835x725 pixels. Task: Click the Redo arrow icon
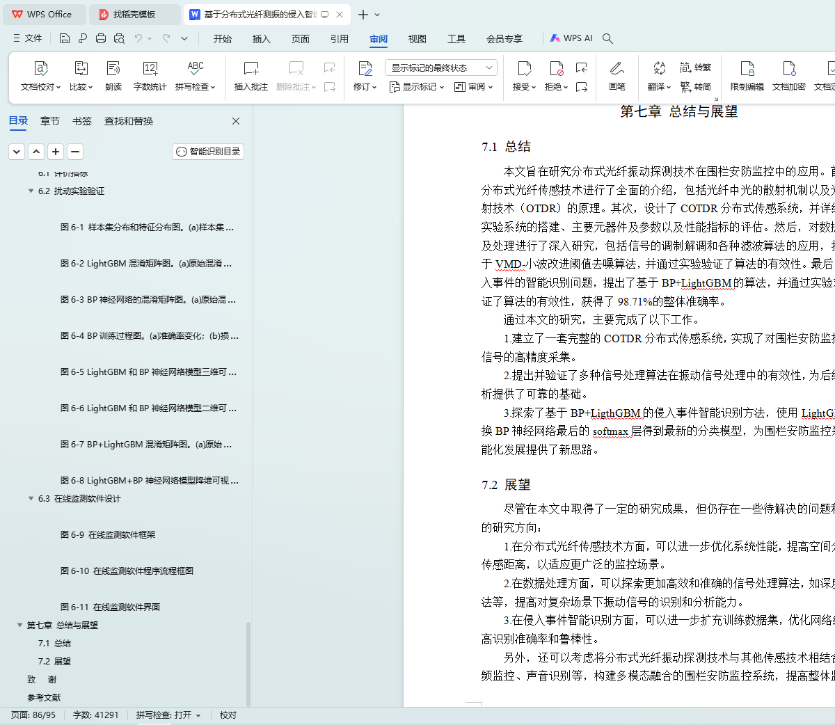pos(166,38)
